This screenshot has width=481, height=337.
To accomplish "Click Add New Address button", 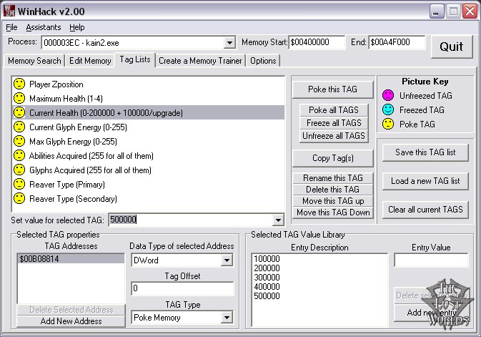I will 71,321.
